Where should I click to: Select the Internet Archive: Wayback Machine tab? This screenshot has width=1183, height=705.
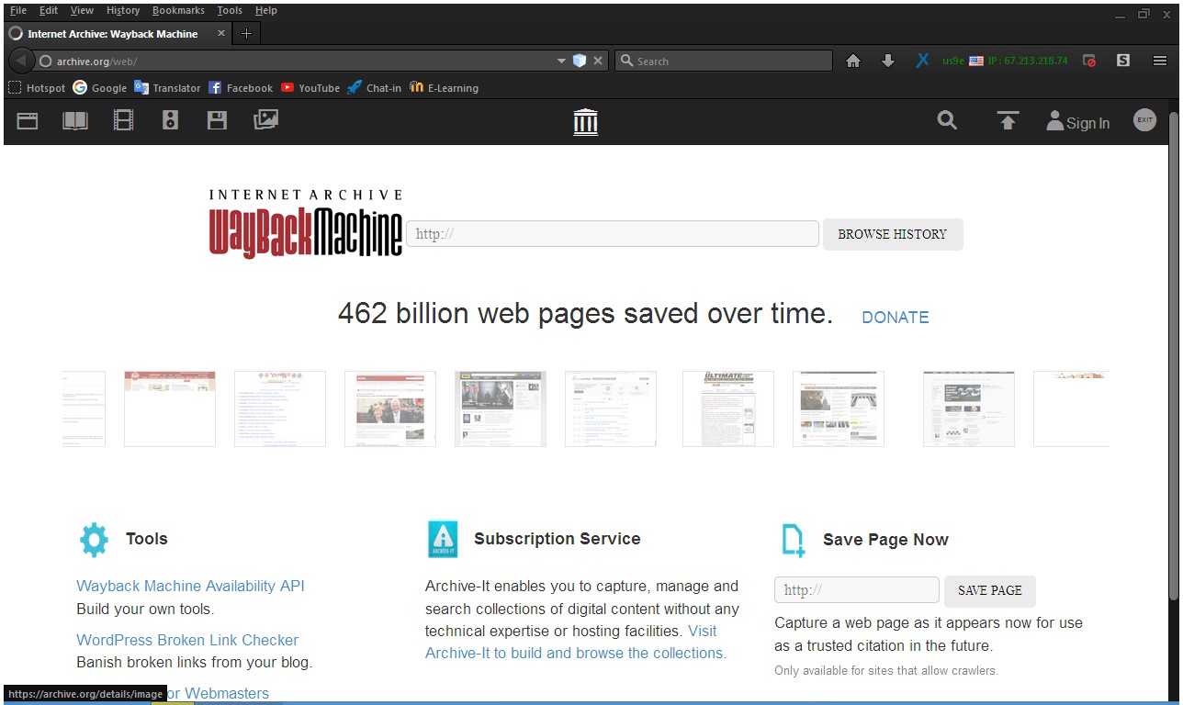click(118, 34)
